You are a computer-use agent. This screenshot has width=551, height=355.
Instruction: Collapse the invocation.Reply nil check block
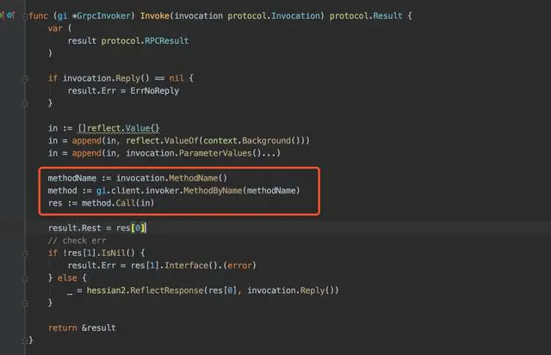25,78
